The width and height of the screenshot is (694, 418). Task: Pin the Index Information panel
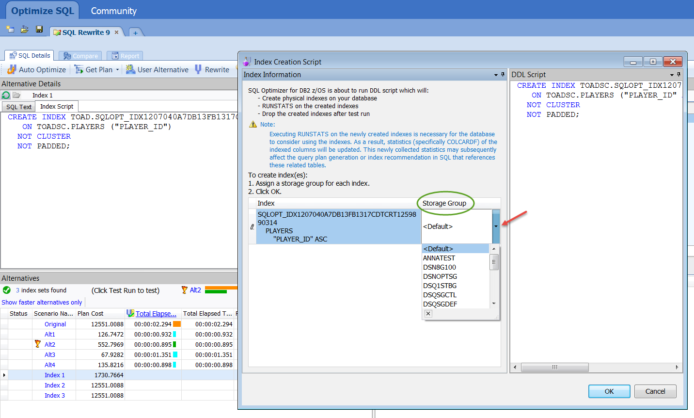[503, 74]
